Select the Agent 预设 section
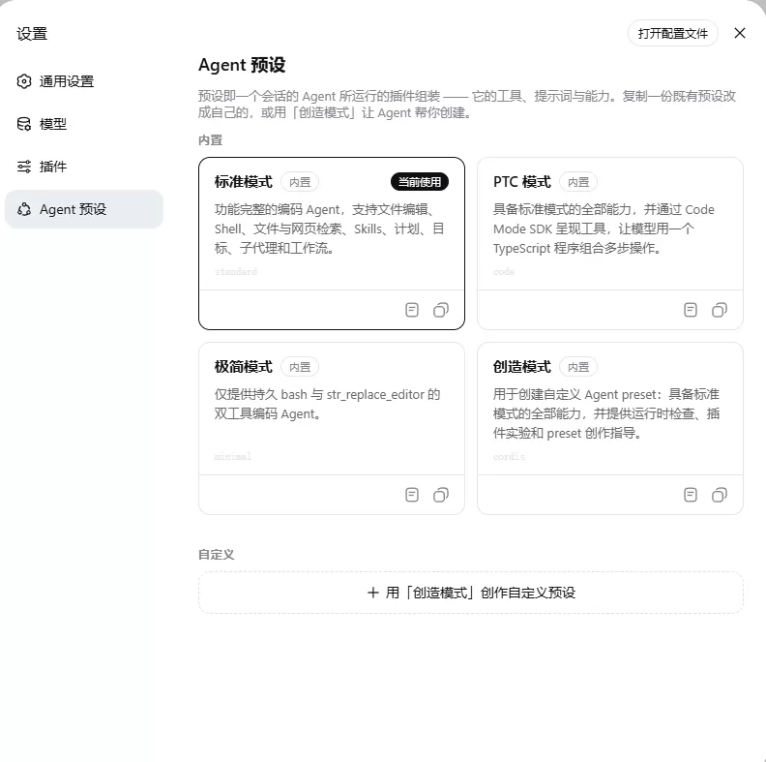 pyautogui.click(x=84, y=209)
